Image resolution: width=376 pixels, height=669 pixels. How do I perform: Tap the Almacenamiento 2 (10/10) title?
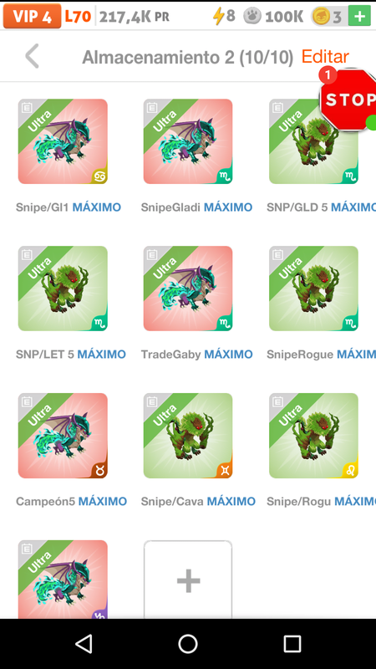187,57
